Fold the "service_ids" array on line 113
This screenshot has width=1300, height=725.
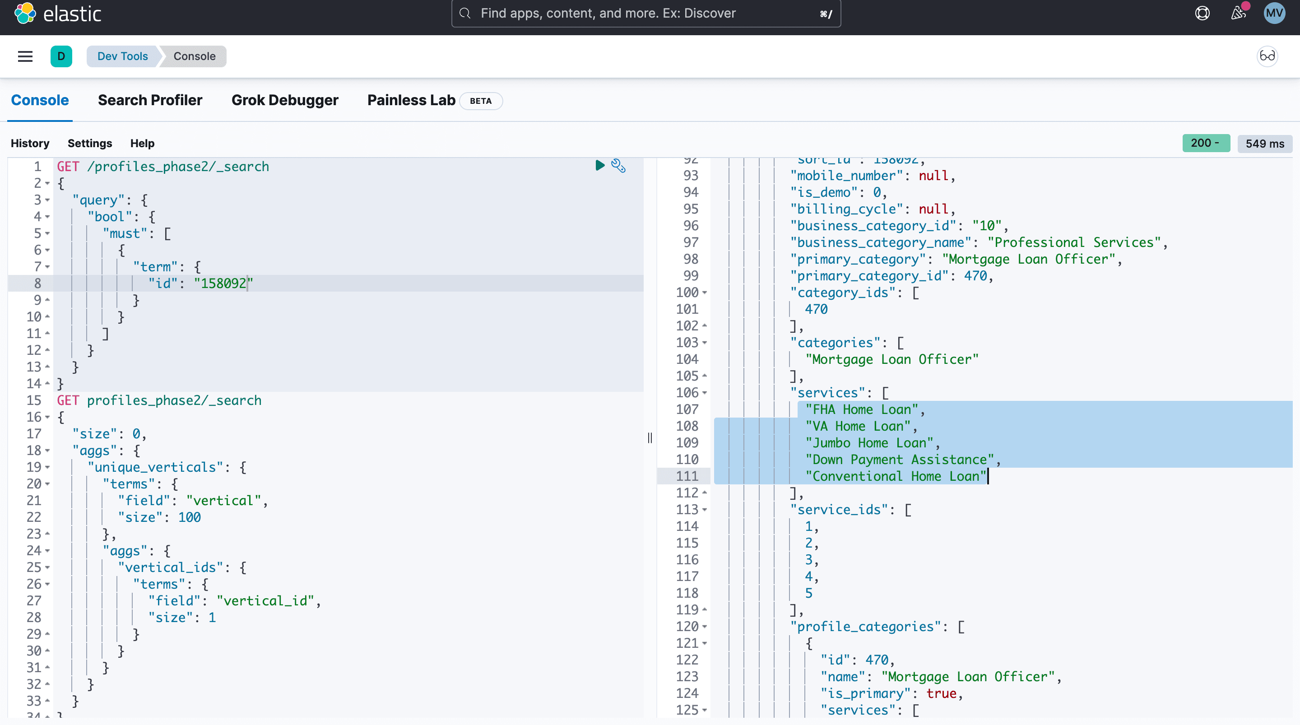pos(705,509)
